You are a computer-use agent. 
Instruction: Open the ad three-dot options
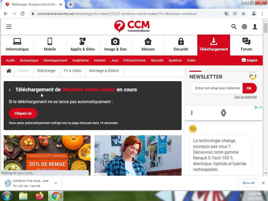pyautogui.click(x=192, y=113)
